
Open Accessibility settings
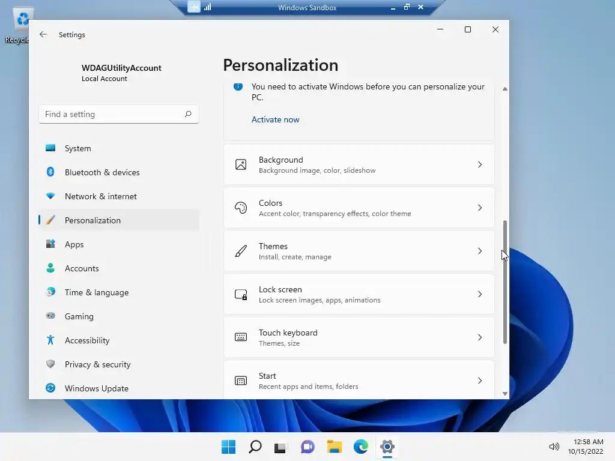click(x=119, y=340)
